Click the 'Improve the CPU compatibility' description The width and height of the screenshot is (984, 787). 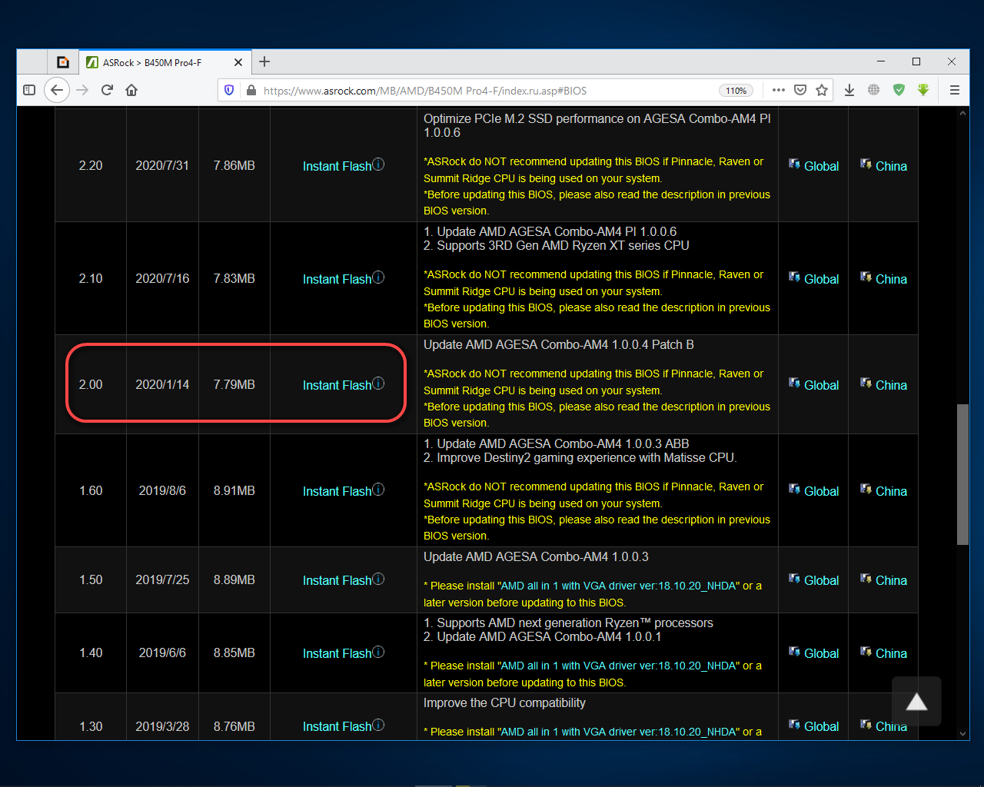pos(504,703)
